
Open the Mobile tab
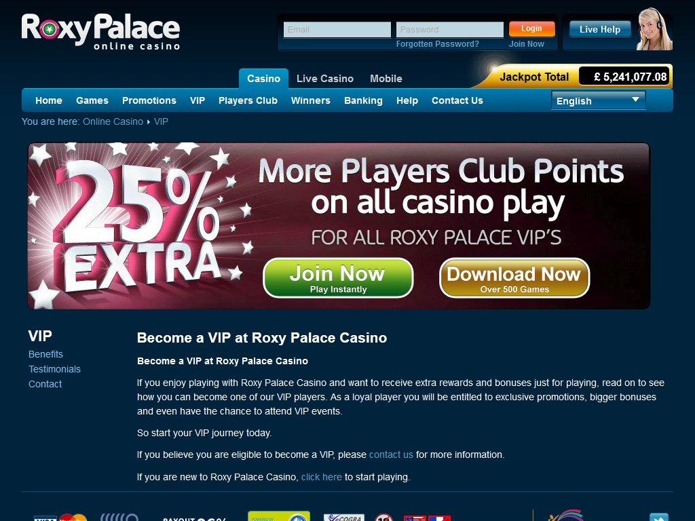(x=386, y=79)
